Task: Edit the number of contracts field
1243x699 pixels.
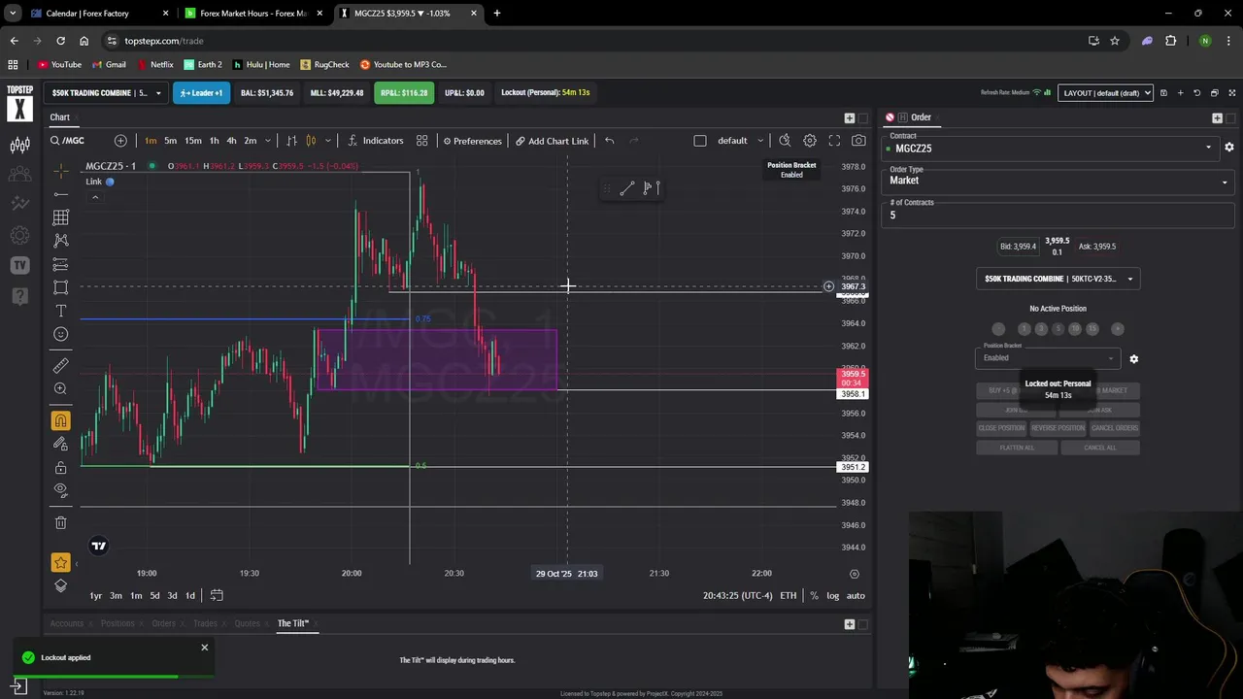Action: [x=1058, y=215]
